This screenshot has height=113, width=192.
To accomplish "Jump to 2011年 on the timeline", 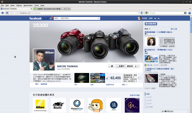I will tap(149, 104).
